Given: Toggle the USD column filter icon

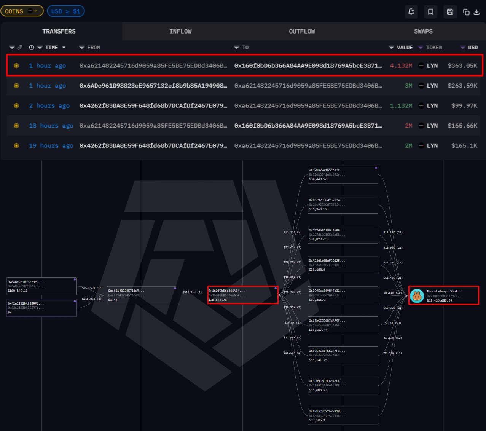Looking at the screenshot, I should 462,48.
